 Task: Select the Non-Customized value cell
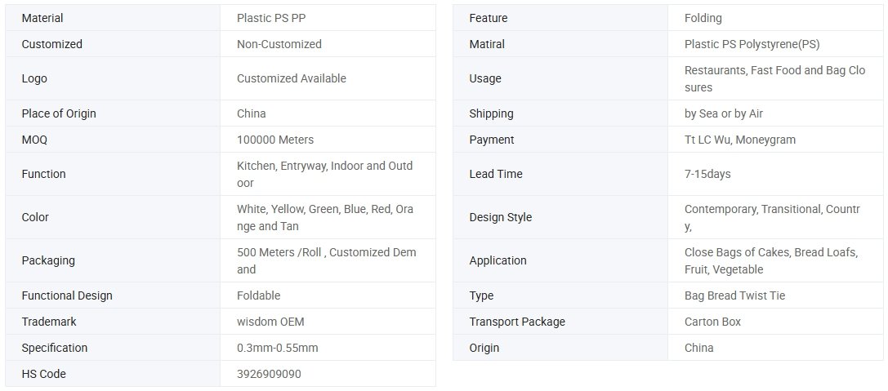click(328, 44)
